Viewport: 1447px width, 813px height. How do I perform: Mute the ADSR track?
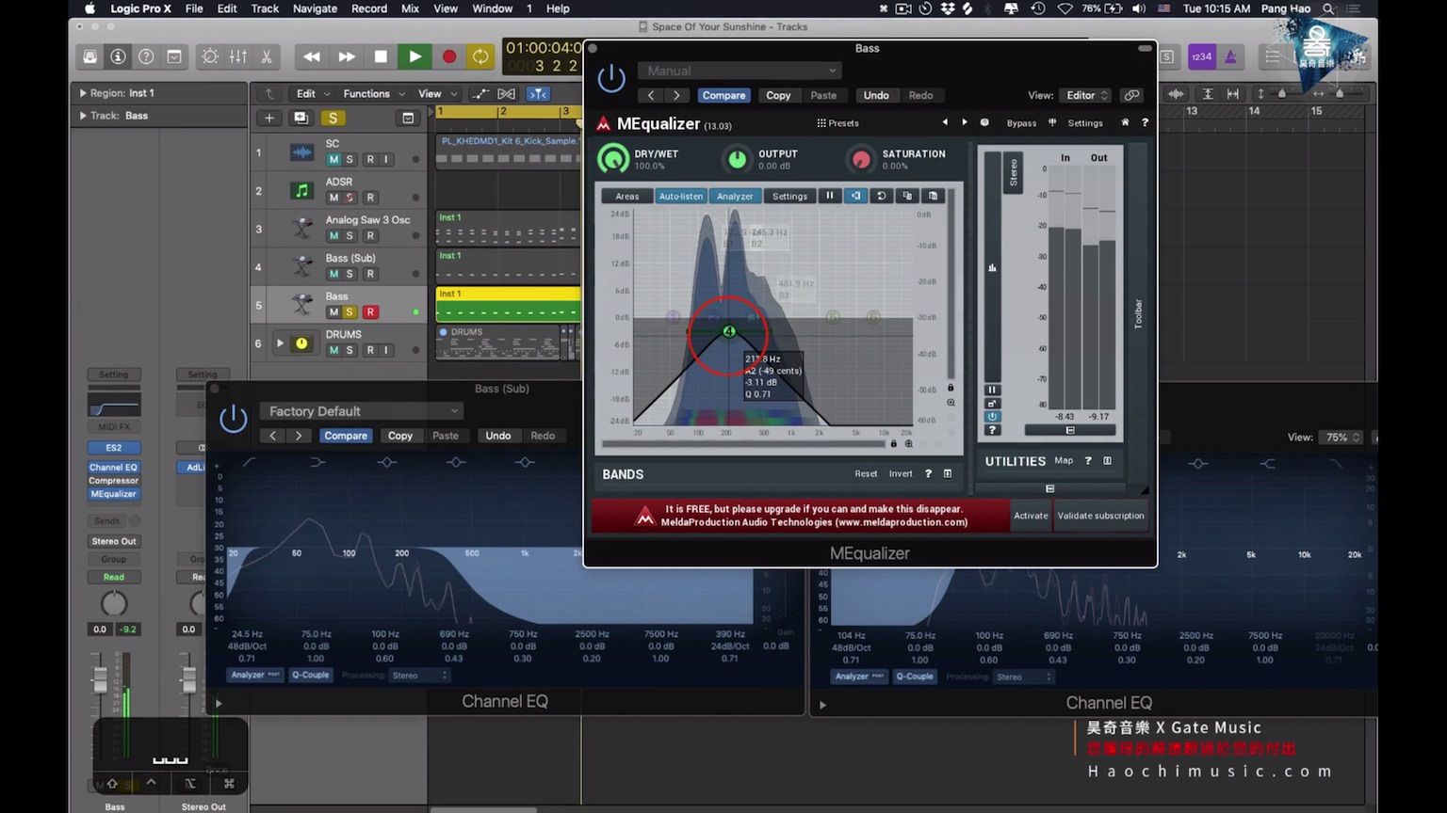(333, 198)
